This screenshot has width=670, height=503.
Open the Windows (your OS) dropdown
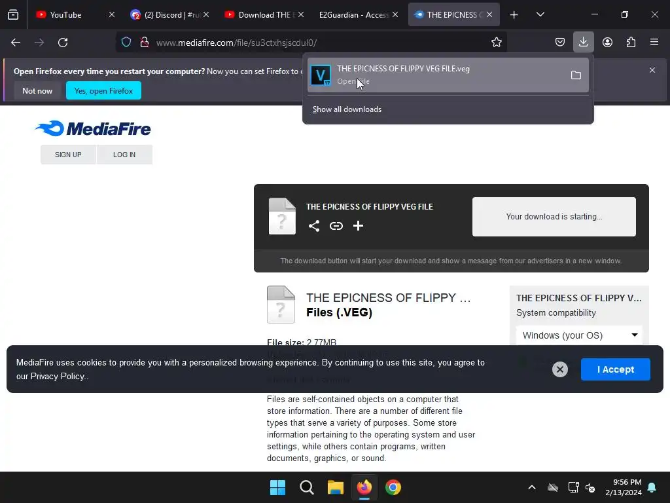579,335
